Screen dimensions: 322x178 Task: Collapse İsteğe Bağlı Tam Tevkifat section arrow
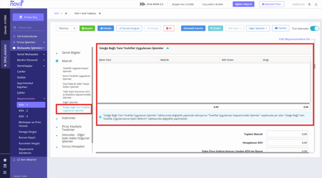[x=168, y=48]
